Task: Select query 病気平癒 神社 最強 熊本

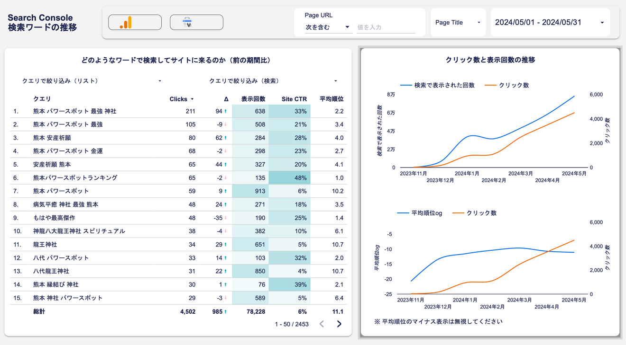Action: [x=66, y=204]
